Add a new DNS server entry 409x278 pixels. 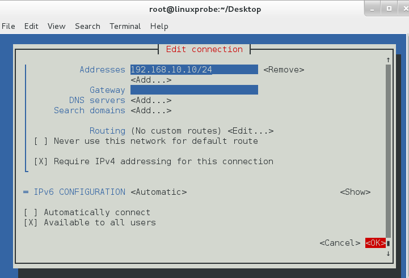coord(151,100)
